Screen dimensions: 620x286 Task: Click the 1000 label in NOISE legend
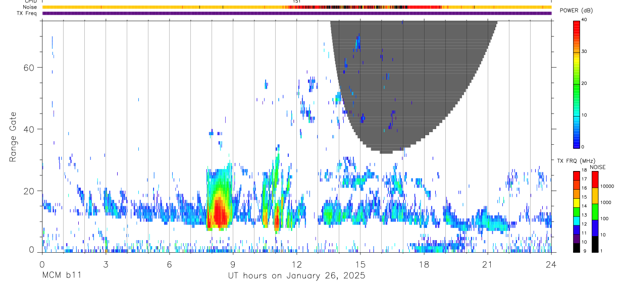click(x=606, y=203)
